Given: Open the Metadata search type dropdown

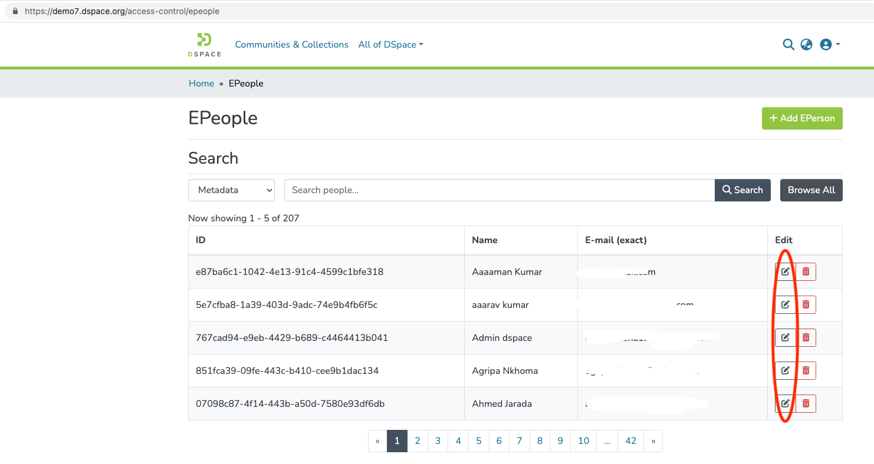Looking at the screenshot, I should coord(231,190).
